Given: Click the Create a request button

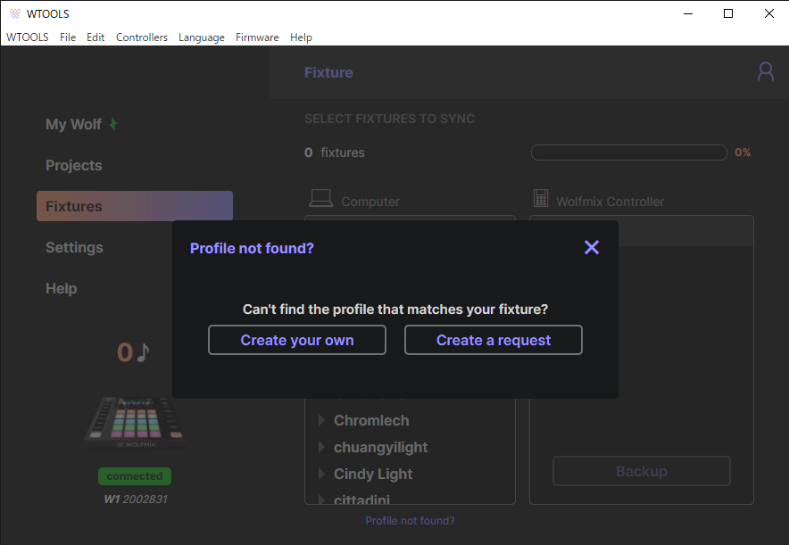Looking at the screenshot, I should [493, 340].
